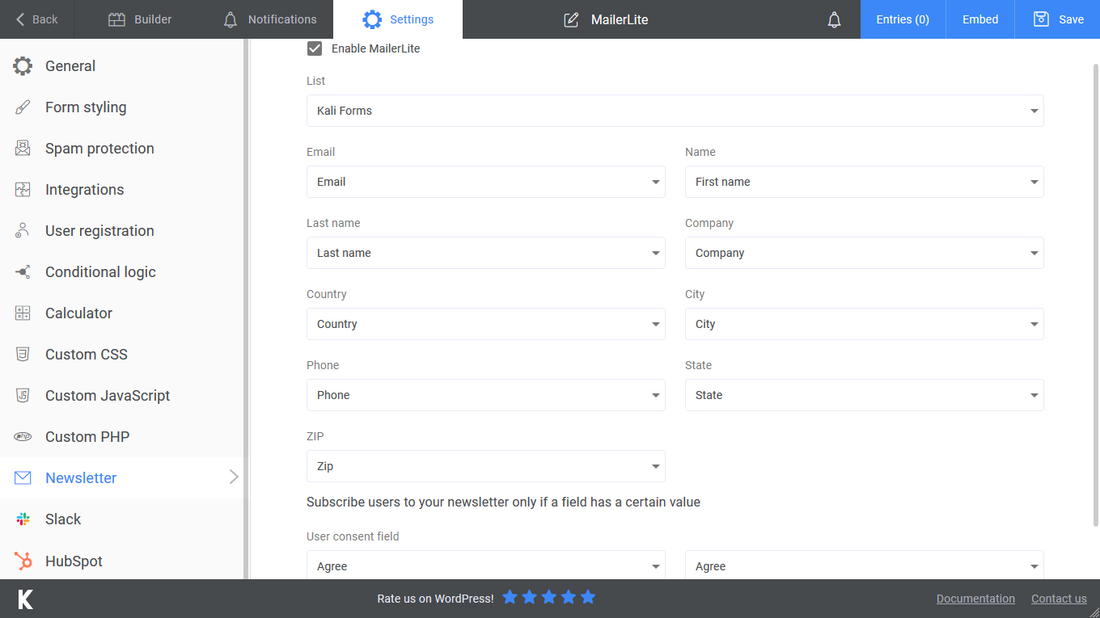Image resolution: width=1100 pixels, height=618 pixels.
Task: Open the List dropdown showing Kali Forms
Action: point(675,111)
